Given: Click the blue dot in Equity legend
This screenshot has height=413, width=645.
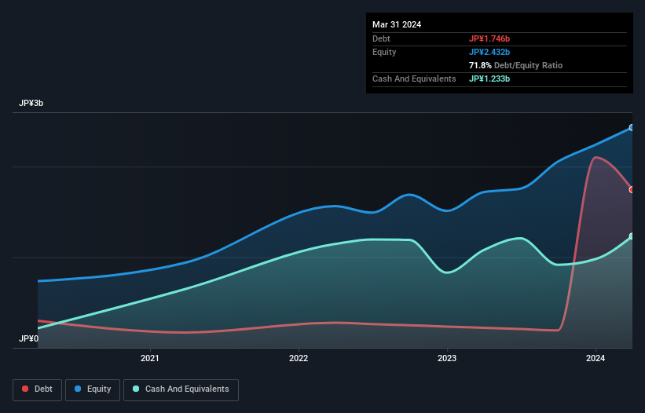Looking at the screenshot, I should [78, 389].
